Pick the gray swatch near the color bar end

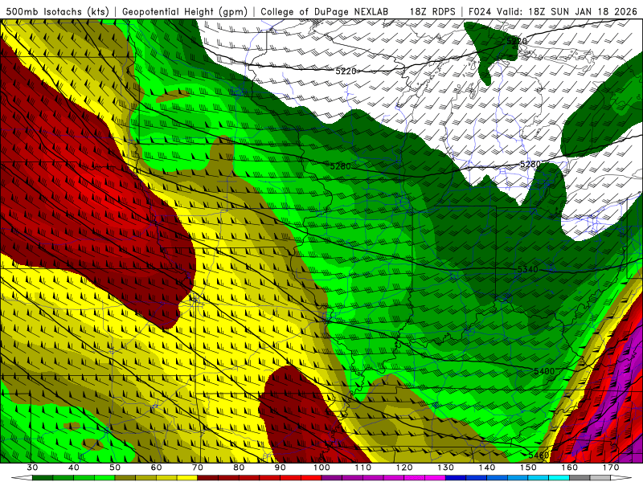580,477
